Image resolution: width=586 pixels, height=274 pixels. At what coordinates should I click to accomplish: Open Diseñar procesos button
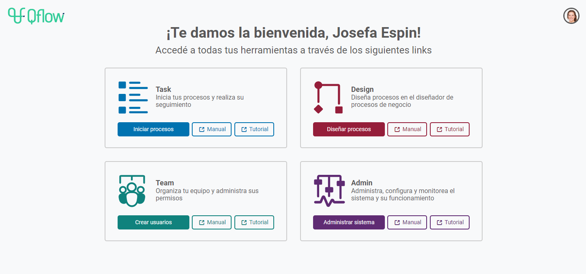tap(349, 130)
